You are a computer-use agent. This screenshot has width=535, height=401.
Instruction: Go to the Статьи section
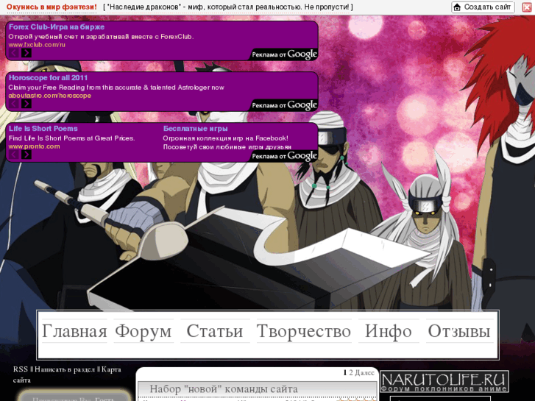[x=215, y=331]
